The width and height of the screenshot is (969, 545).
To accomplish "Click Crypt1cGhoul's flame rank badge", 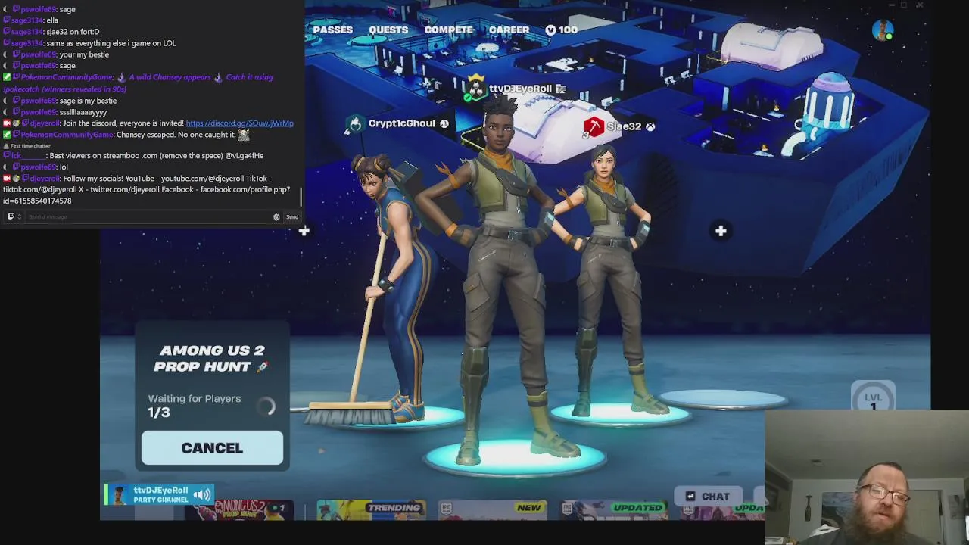I will pyautogui.click(x=355, y=123).
